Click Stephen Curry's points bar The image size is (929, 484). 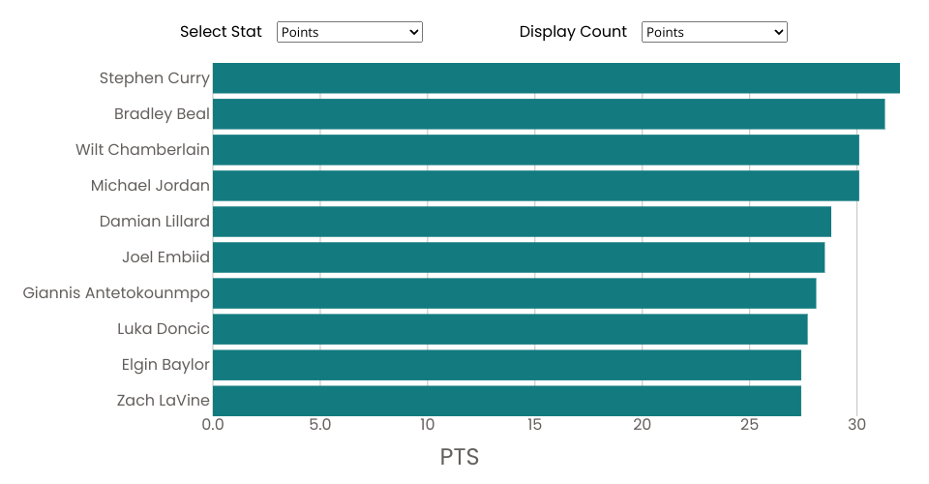coord(555,78)
